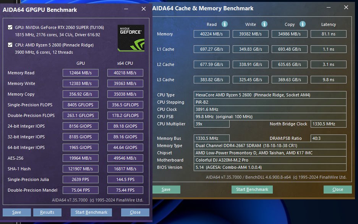Click CPU Single-Precision FLOPS 356.5 GFLOPS
This screenshot has width=358, height=224.
(x=125, y=105)
